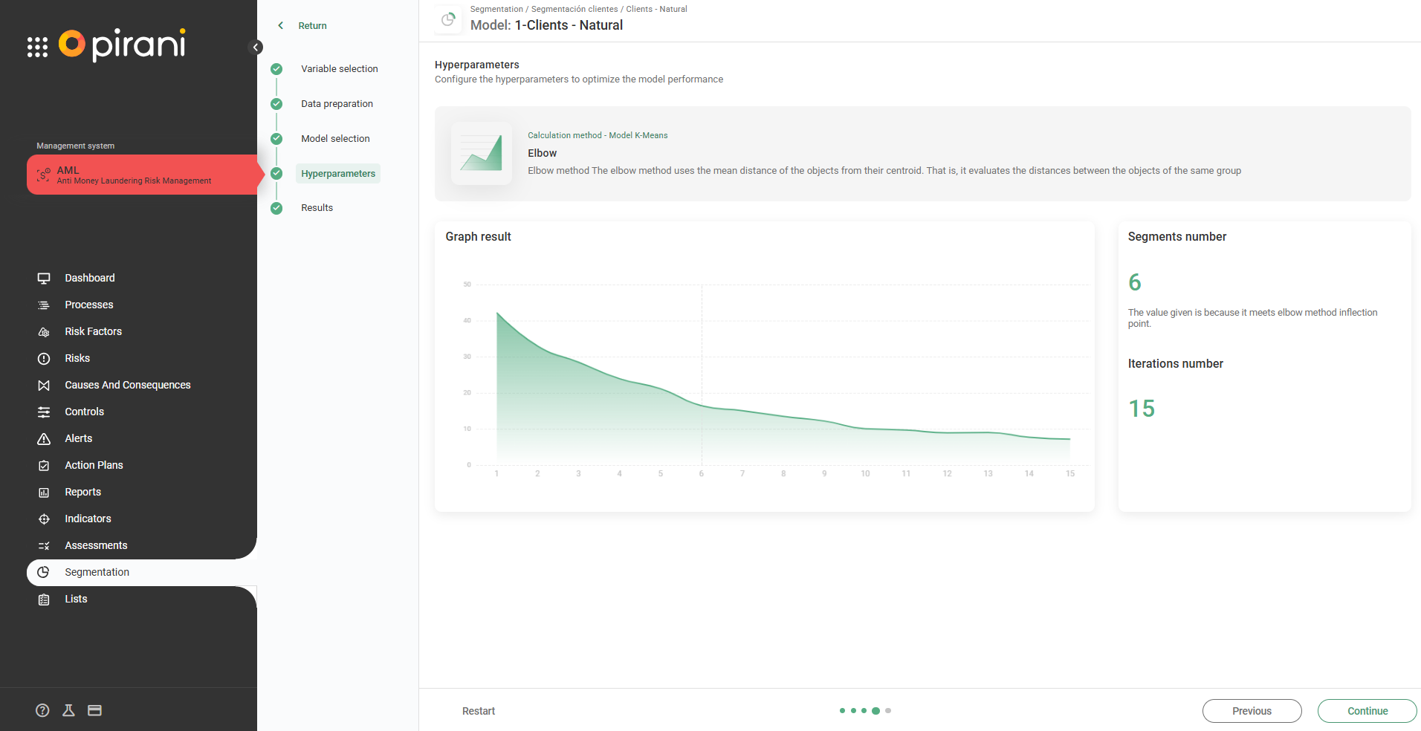Click the Lists icon in sidebar

pos(44,600)
